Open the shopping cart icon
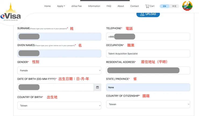Screen dimensions: 199x116 click(147, 6)
